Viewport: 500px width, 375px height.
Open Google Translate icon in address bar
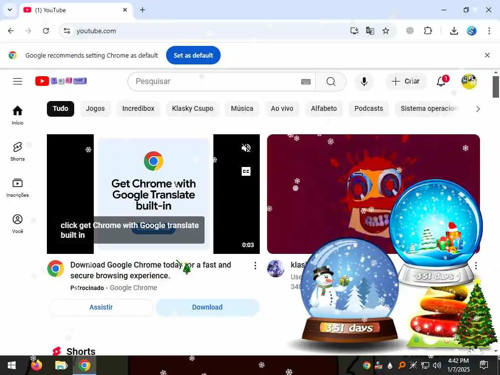[x=370, y=31]
